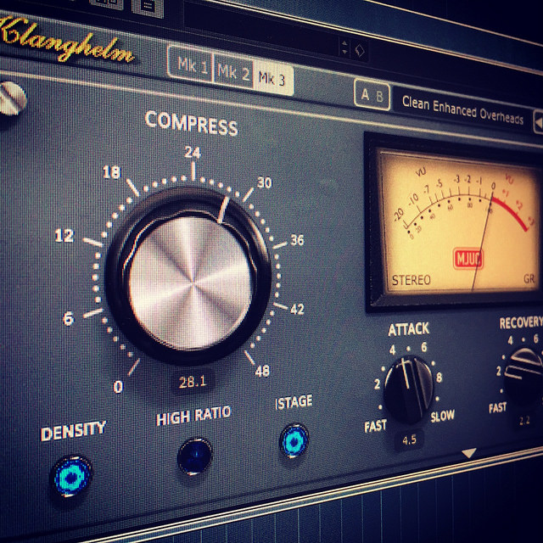The width and height of the screenshot is (543, 543).
Task: Select the Mk 3 model tab
Action: 273,78
